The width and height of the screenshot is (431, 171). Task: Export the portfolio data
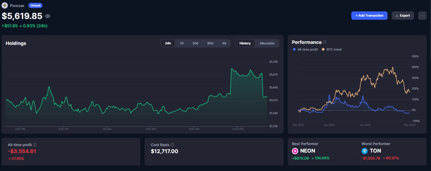pyautogui.click(x=402, y=15)
